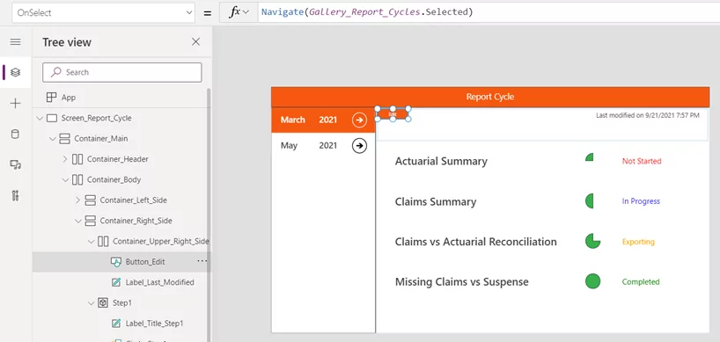
Task: Click the Actuarial Summary quarter progress circle
Action: 590,157
